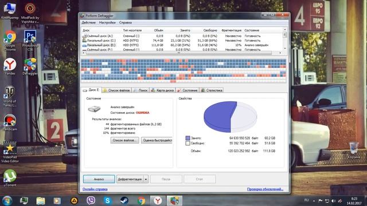Open the file explorer folder in taskbar

tap(41, 201)
